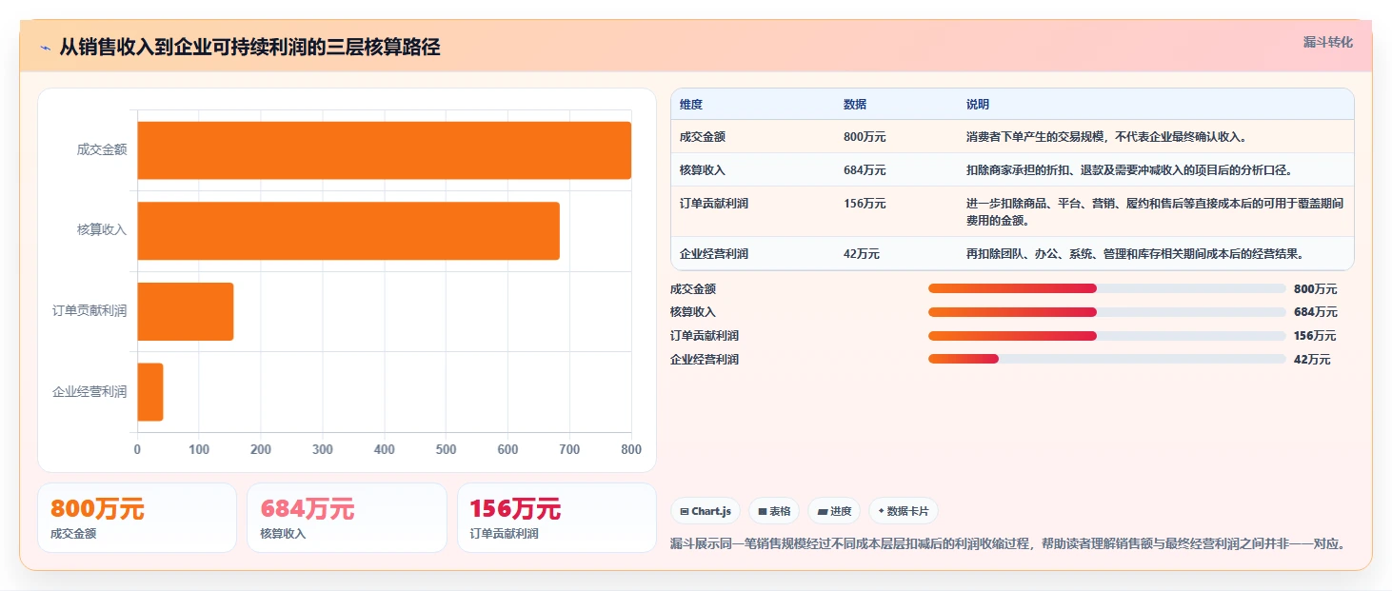1392x591 pixels.
Task: Click the page title 从销售收入到企业可持续利润的三层核算路径
Action: pyautogui.click(x=249, y=48)
